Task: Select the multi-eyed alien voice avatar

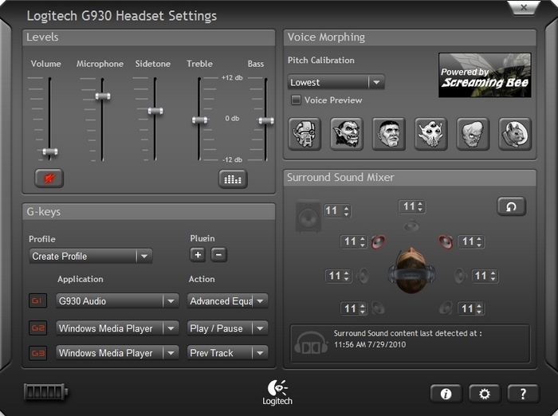Action: click(430, 134)
